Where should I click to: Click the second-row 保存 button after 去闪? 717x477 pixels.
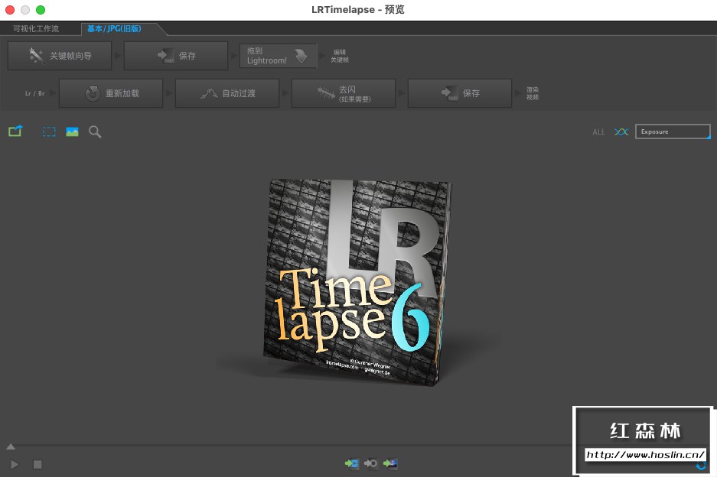pyautogui.click(x=460, y=93)
